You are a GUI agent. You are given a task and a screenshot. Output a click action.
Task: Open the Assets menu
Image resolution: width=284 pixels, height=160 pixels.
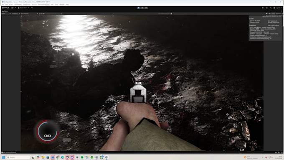tap(11, 5)
